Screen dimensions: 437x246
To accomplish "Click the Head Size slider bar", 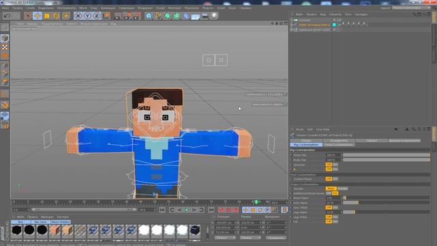I will tap(386, 155).
